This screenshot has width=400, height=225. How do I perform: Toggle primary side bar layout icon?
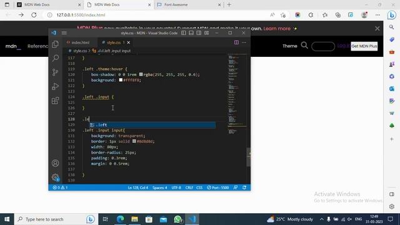183,33
